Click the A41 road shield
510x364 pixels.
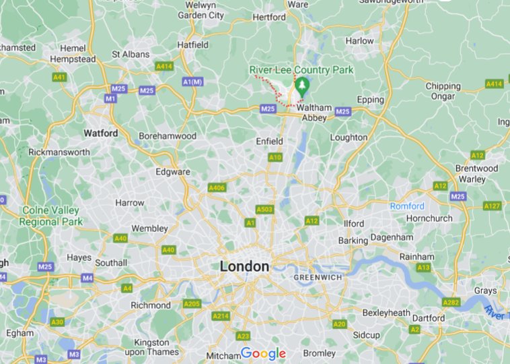59,78
